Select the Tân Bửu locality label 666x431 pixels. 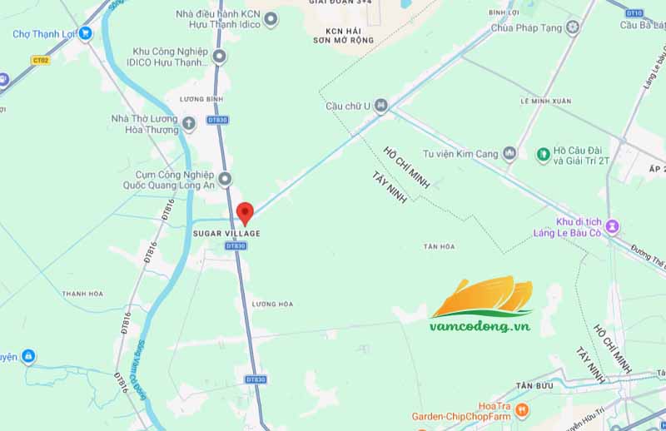(534, 386)
